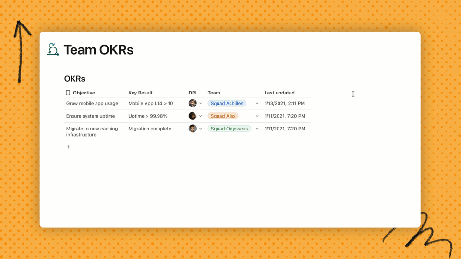The height and width of the screenshot is (259, 461).
Task: Edit the Mobile App L14 > 10 cell
Action: point(150,103)
